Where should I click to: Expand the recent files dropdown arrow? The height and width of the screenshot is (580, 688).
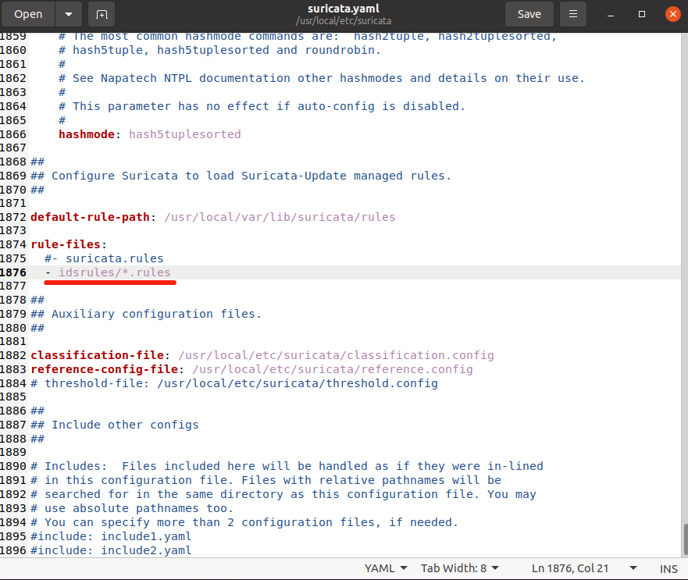[69, 14]
